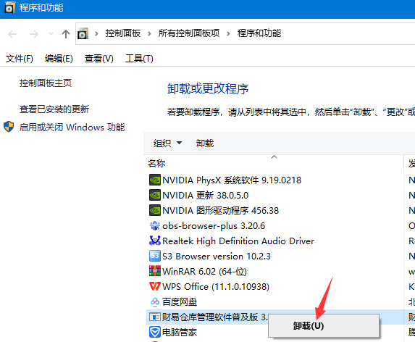Click S3 Browser program icon

pyautogui.click(x=155, y=256)
